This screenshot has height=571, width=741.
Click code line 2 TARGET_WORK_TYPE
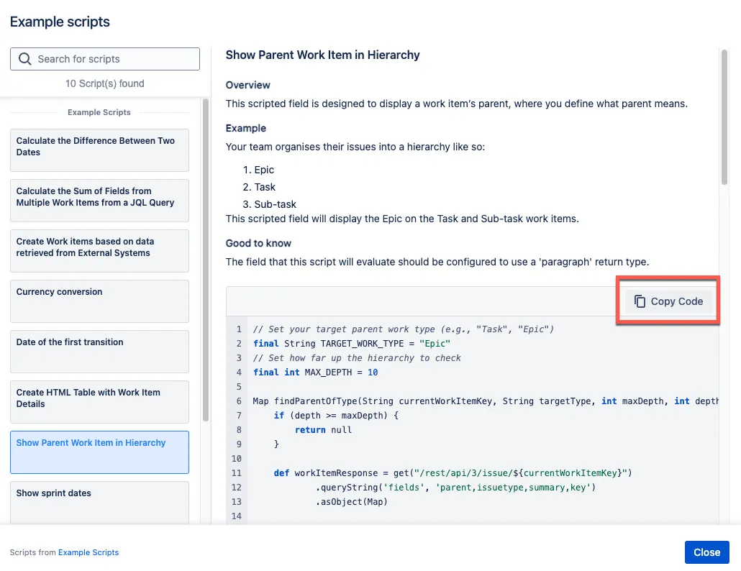point(352,343)
